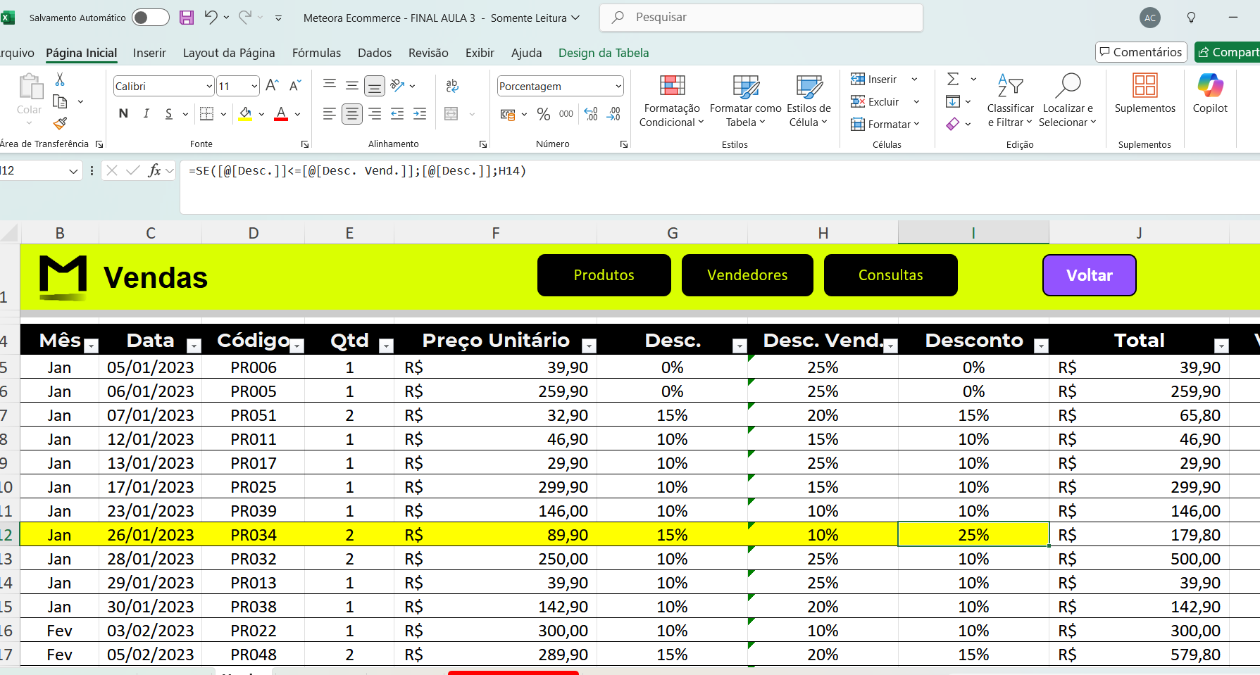
Task: Toggle Salvamento Automático switch
Action: [x=151, y=18]
